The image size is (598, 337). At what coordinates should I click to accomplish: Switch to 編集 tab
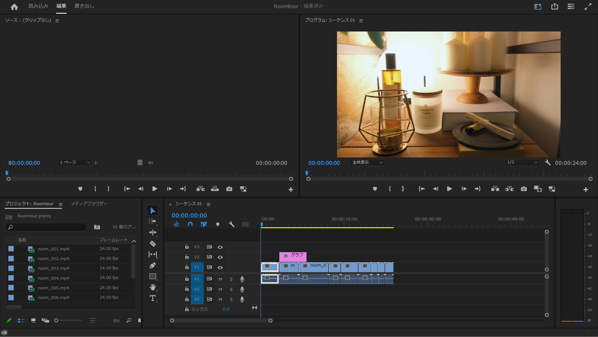point(61,6)
